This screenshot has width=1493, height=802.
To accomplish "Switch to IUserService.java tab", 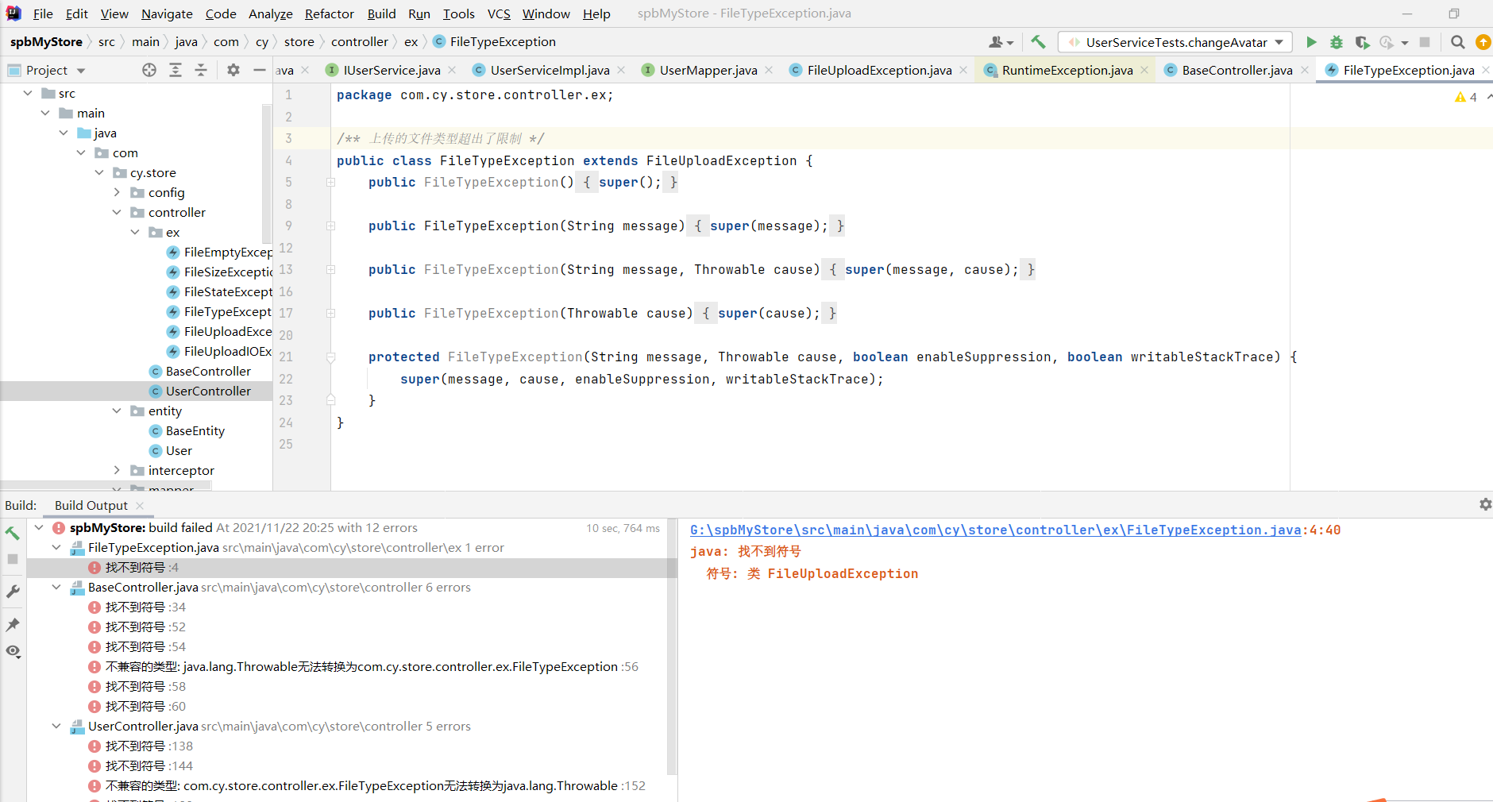I will (392, 70).
